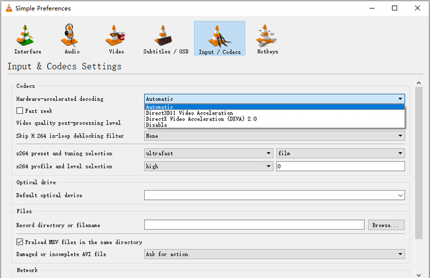Collapse the Hardware-accelerated decoding dropdown
The height and width of the screenshot is (278, 430).
[275, 99]
